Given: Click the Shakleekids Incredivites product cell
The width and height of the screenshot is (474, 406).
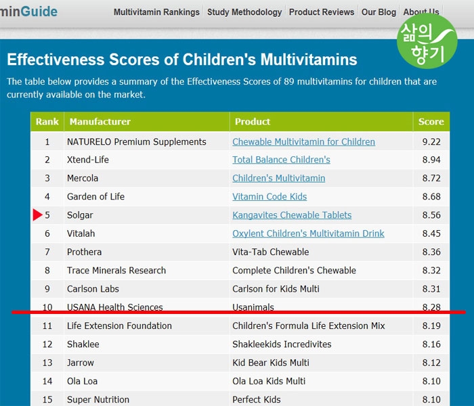Looking at the screenshot, I should tap(321, 344).
